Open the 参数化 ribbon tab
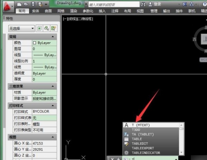207x160 pixels. [x=88, y=11]
